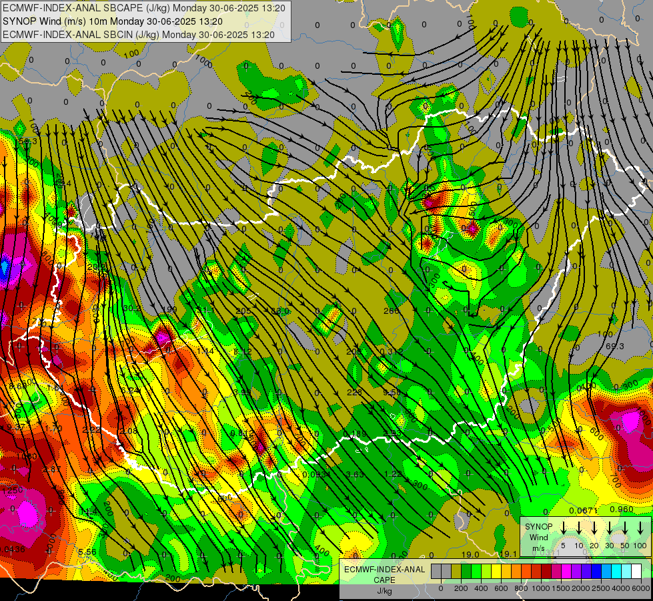Viewport: 653px width, 601px height.
Task: Click the 50.3 value on the map
Action: click(27, 142)
